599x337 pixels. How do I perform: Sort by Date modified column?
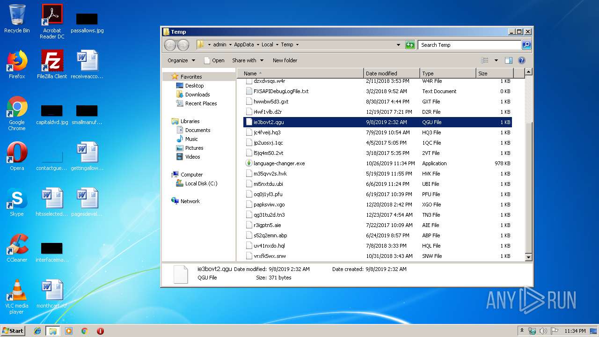pyautogui.click(x=392, y=73)
